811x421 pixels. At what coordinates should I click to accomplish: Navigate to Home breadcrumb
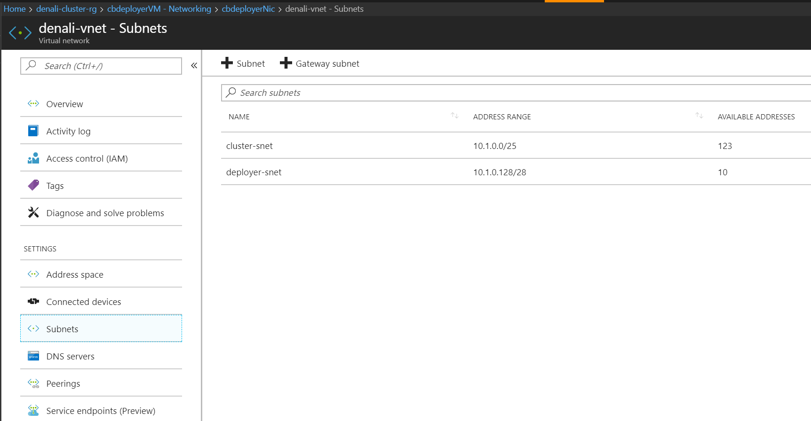click(x=15, y=9)
